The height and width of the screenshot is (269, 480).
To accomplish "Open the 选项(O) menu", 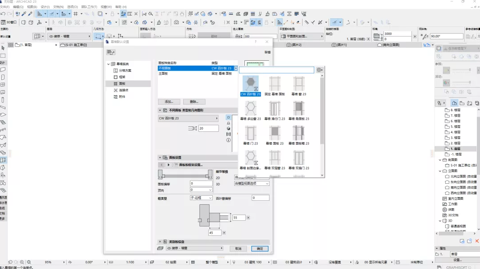I will (x=72, y=7).
